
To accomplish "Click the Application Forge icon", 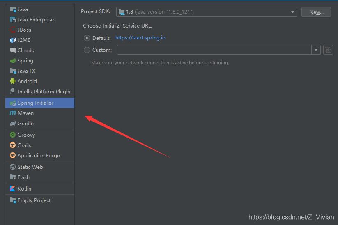I will (13, 155).
